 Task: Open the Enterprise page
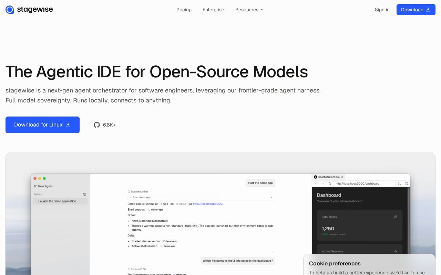[x=213, y=10]
